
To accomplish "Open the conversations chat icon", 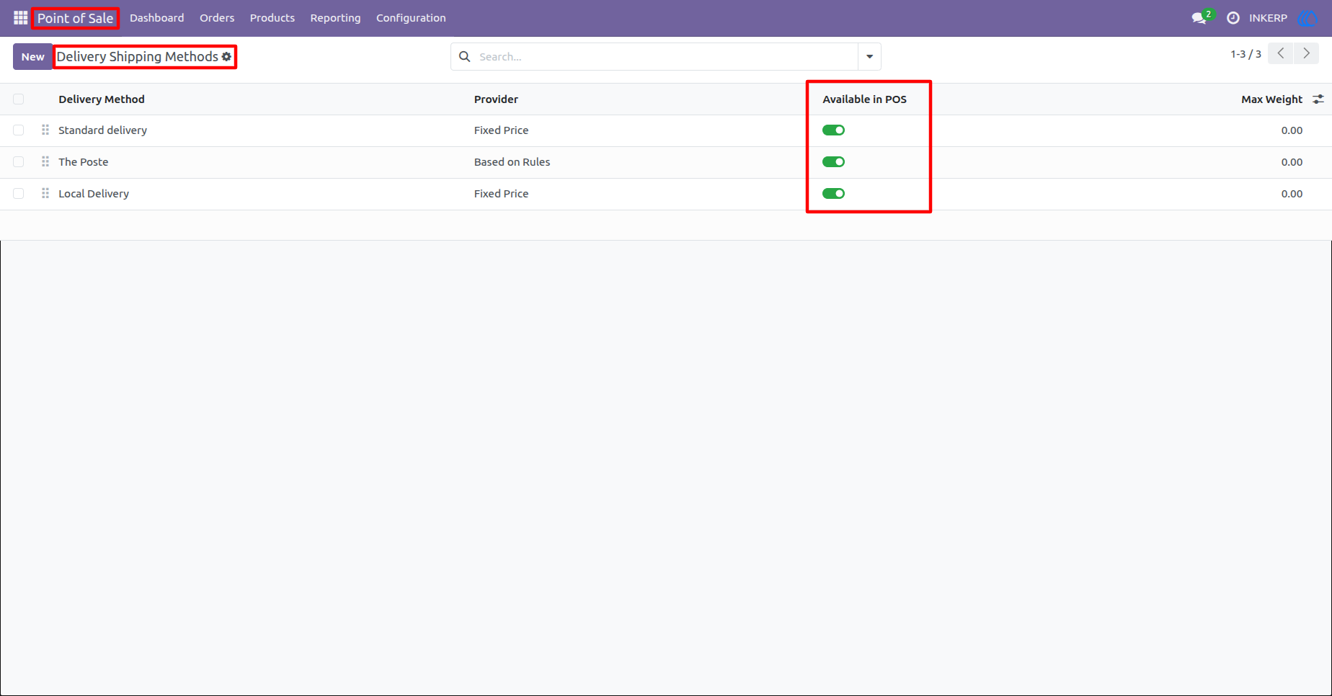I will tap(1199, 17).
